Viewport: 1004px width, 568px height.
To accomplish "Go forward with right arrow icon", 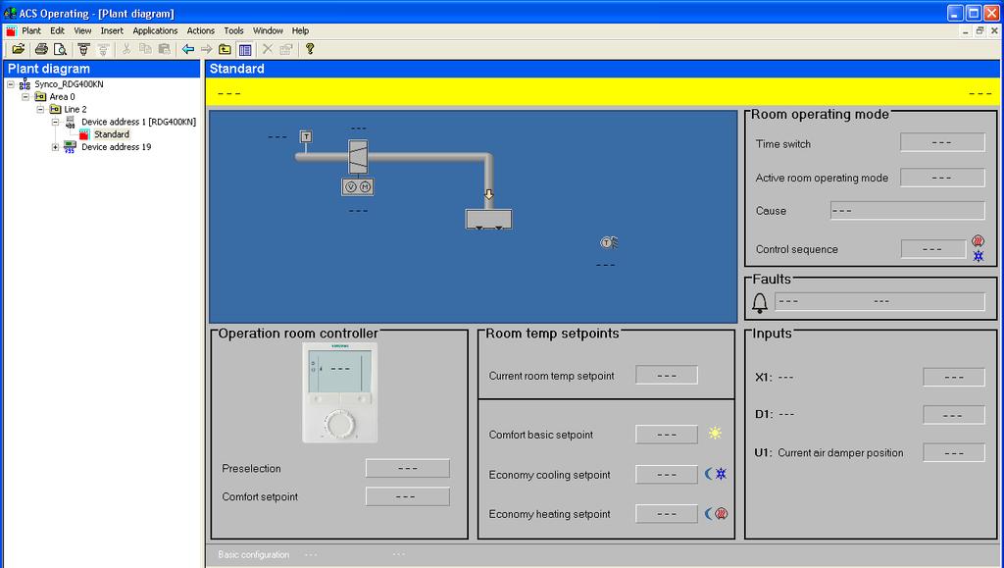I will point(206,49).
